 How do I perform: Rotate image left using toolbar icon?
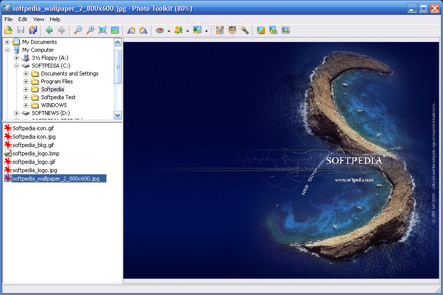pyautogui.click(x=131, y=30)
